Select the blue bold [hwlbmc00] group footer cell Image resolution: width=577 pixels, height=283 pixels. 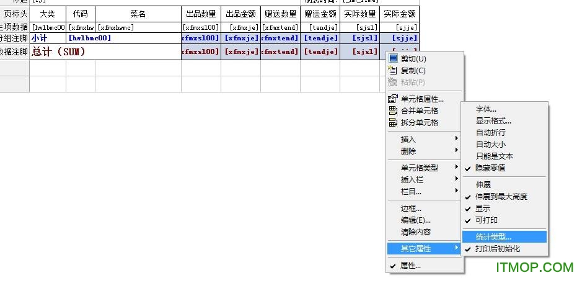(124, 38)
